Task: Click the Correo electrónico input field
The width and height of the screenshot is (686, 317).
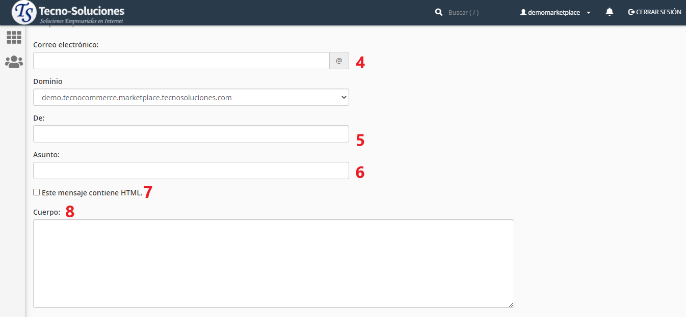Action: click(x=181, y=61)
